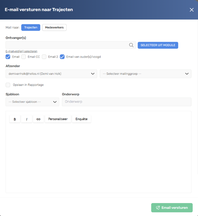Open the Selecteer sjabloon dropdown
Viewport: 198px width, 216px height.
coord(32,102)
